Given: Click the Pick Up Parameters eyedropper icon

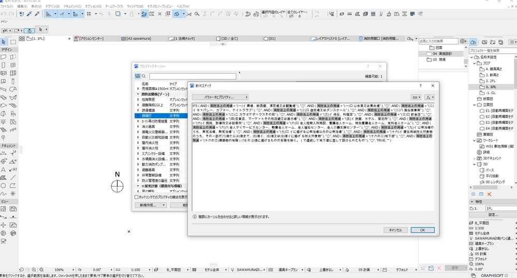Looking at the screenshot, I should pos(30,14).
